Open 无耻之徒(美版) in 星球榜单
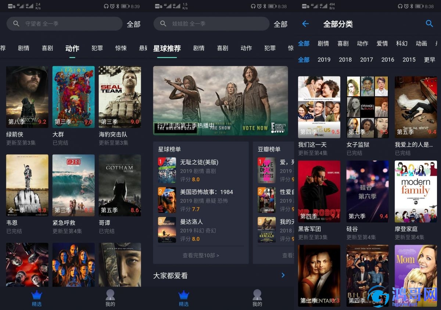The height and width of the screenshot is (310, 441). tap(201, 170)
